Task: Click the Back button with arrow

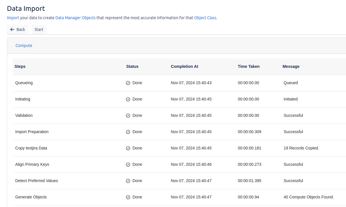Action: [18, 29]
